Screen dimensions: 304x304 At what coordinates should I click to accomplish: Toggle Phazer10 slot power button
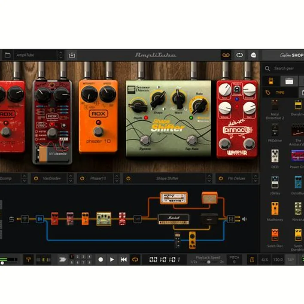tap(82, 178)
